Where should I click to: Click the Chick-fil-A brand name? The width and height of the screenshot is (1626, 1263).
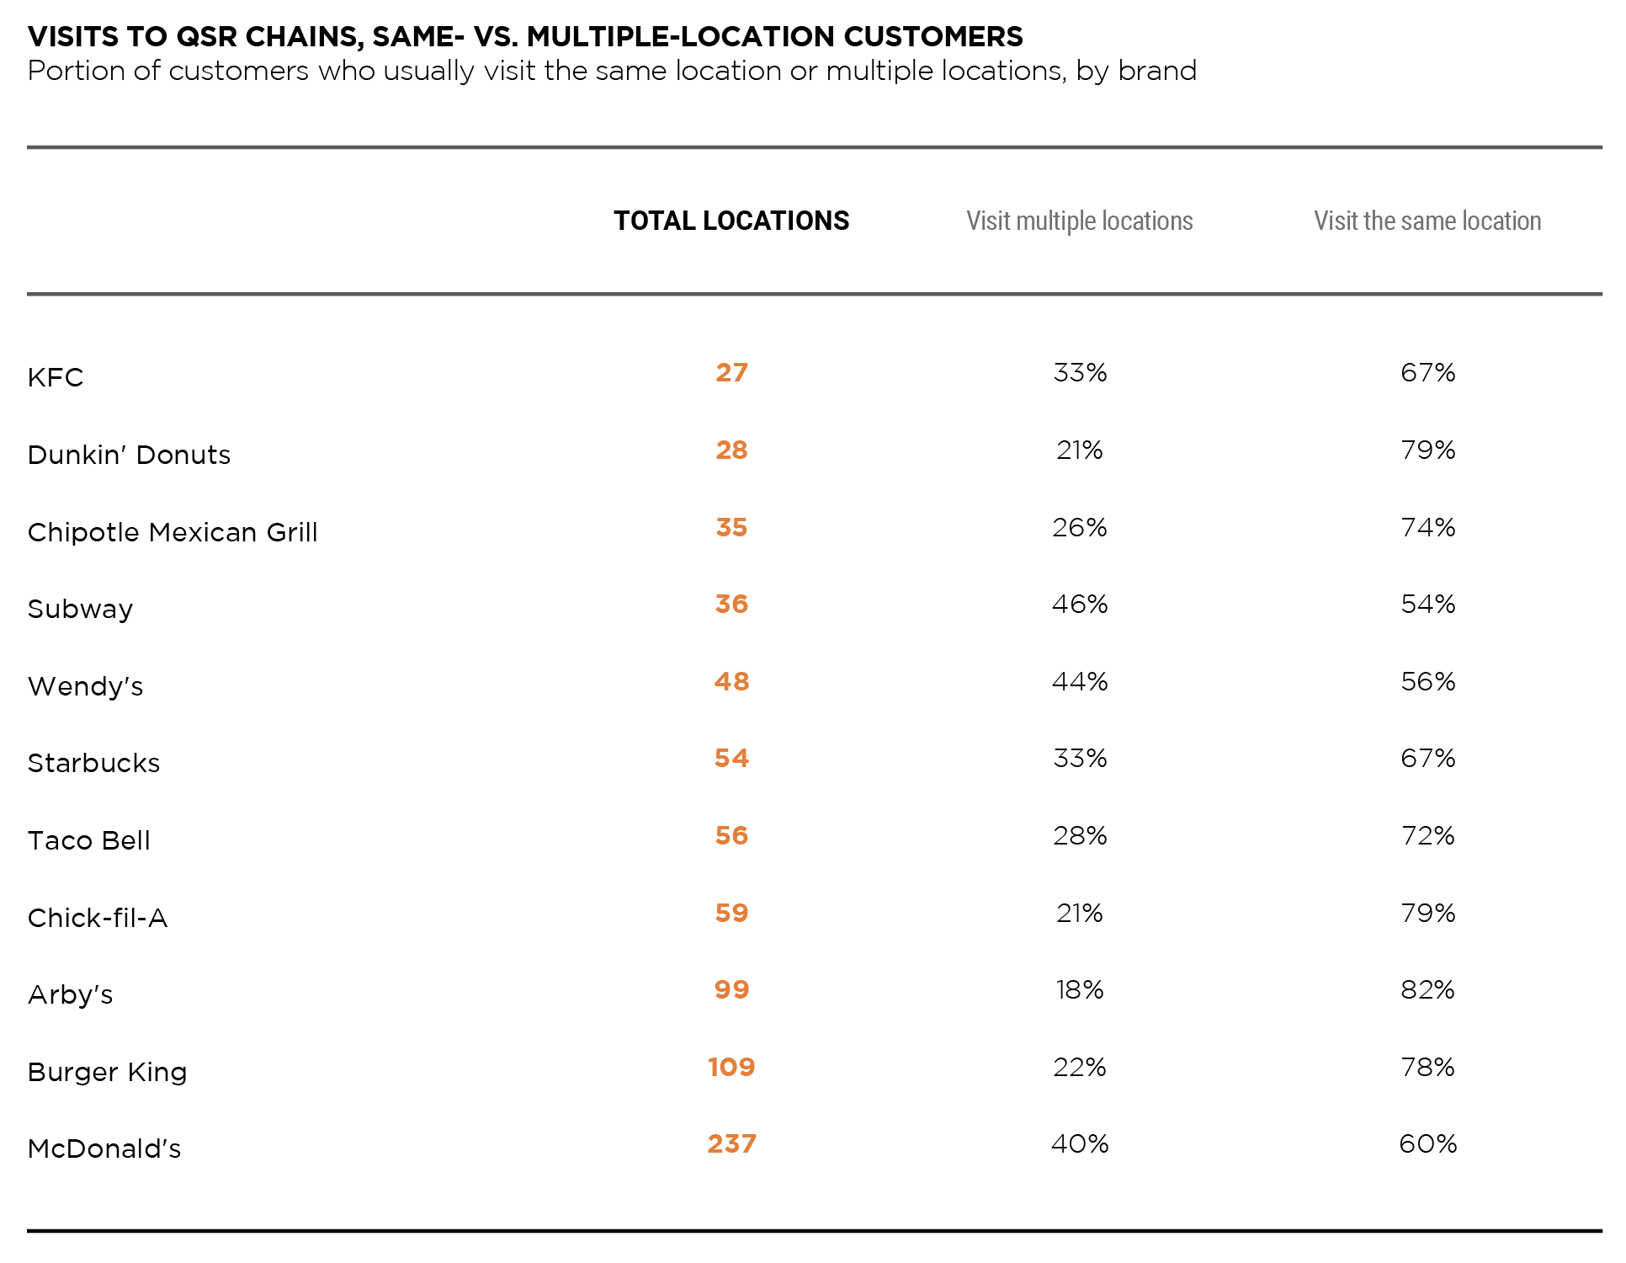coord(98,918)
